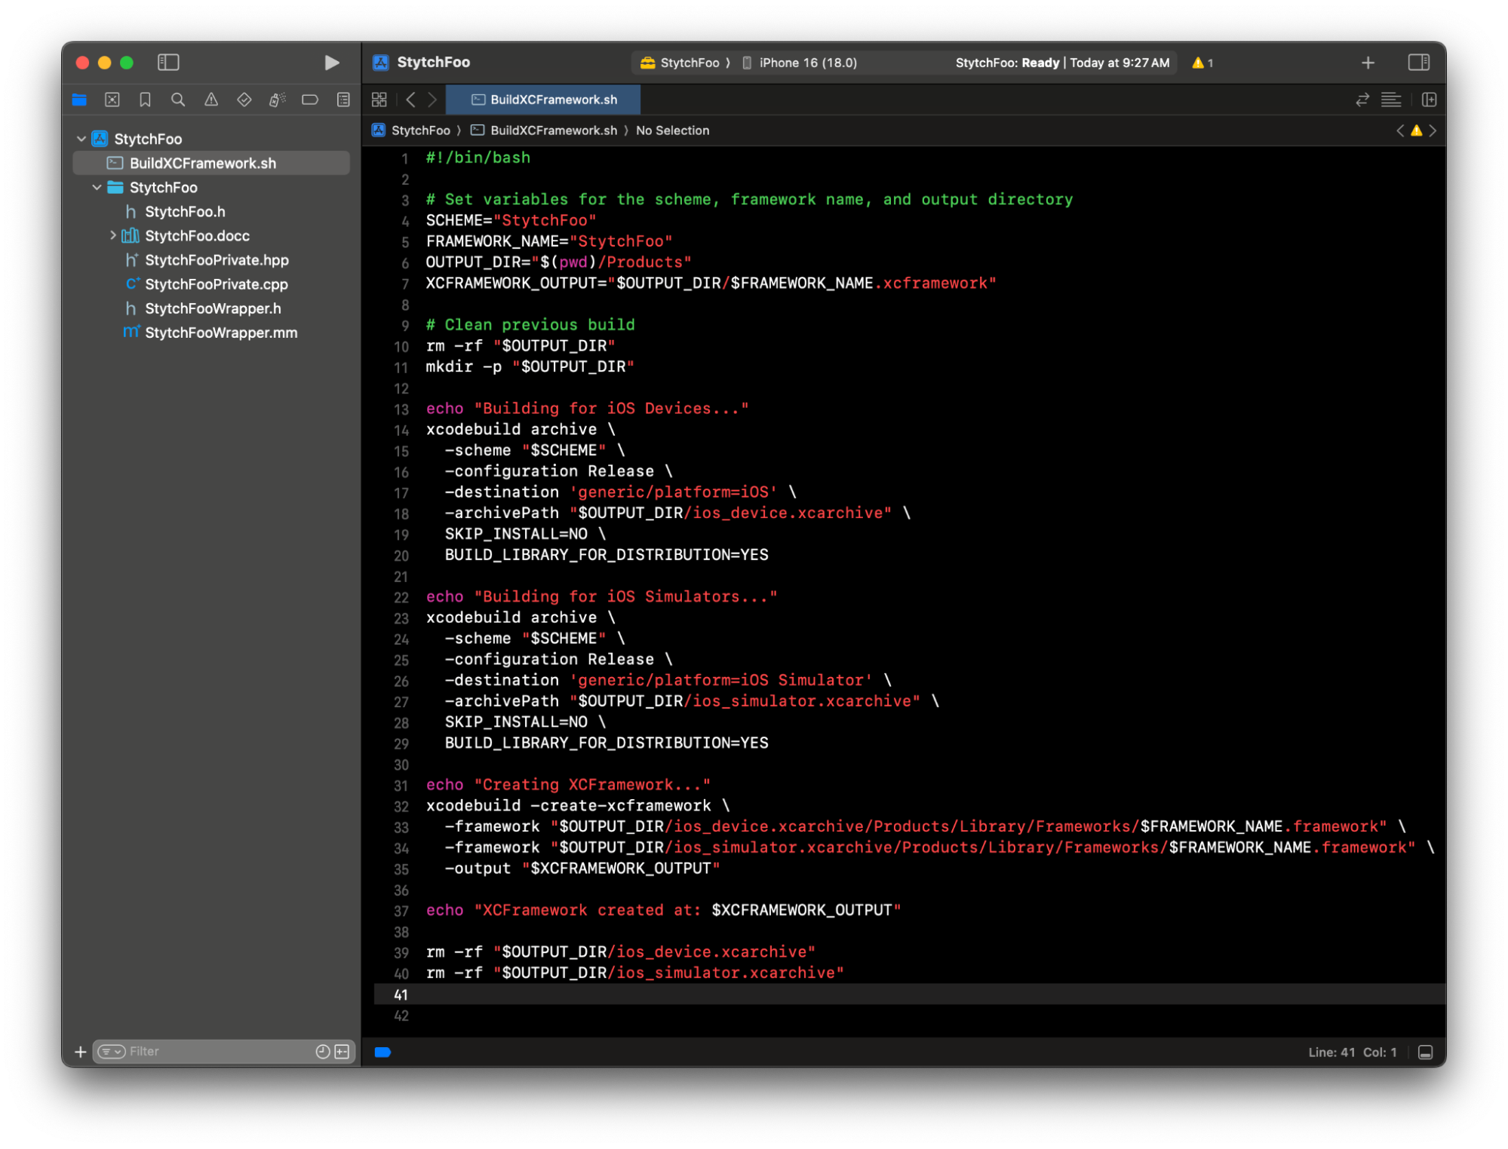This screenshot has width=1508, height=1149.
Task: Select BuildXCFramework.sh in the navigator
Action: pyautogui.click(x=211, y=163)
